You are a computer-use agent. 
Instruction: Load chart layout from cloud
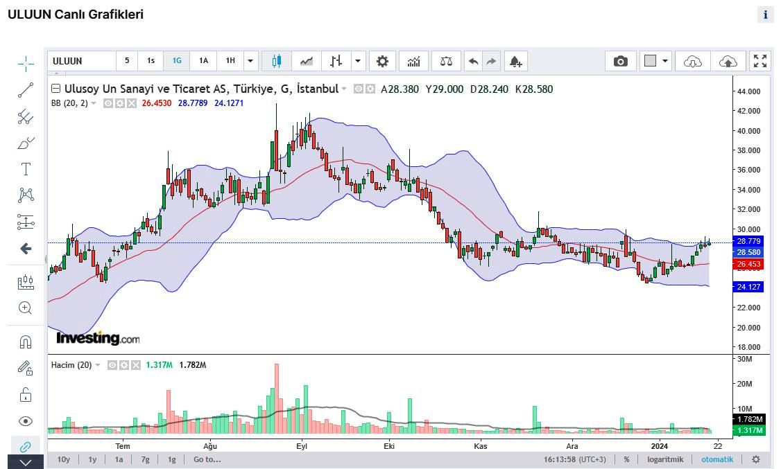click(x=692, y=61)
